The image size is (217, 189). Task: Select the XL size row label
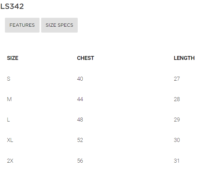point(10,140)
